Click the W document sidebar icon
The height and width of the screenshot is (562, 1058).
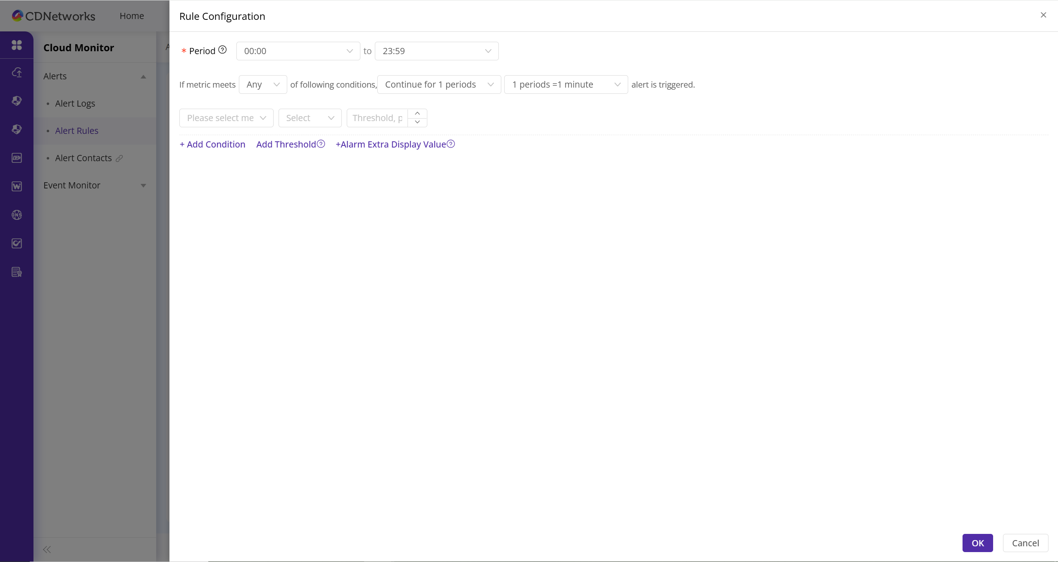coord(17,186)
